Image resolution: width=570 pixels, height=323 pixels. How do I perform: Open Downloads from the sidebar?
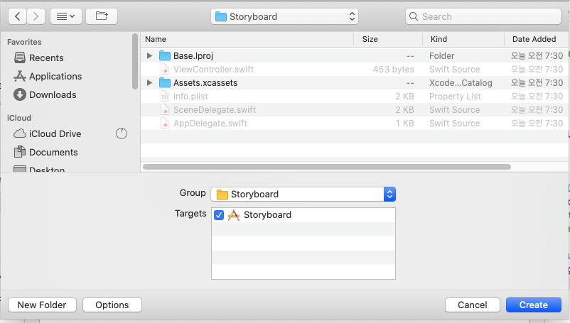(x=53, y=95)
